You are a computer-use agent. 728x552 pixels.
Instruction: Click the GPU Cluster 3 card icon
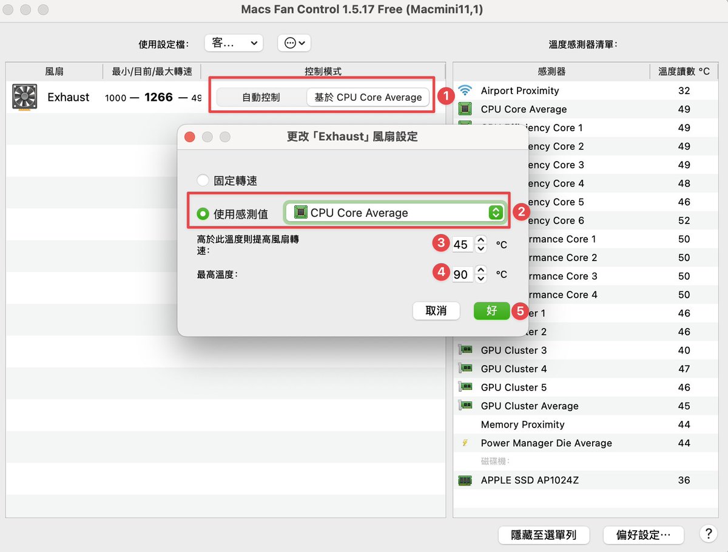pyautogui.click(x=465, y=350)
